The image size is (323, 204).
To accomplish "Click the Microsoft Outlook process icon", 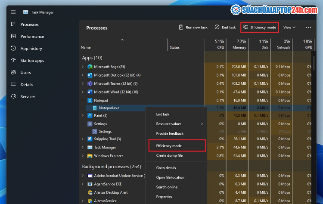I will click(90, 75).
